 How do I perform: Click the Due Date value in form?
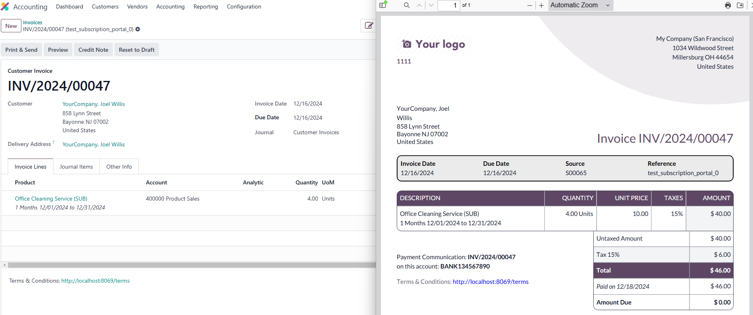pos(308,118)
